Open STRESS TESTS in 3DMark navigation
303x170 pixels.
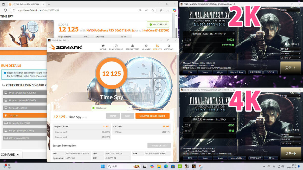click(132, 47)
